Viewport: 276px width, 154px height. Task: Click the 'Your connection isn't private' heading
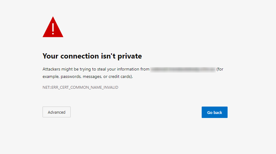click(92, 56)
